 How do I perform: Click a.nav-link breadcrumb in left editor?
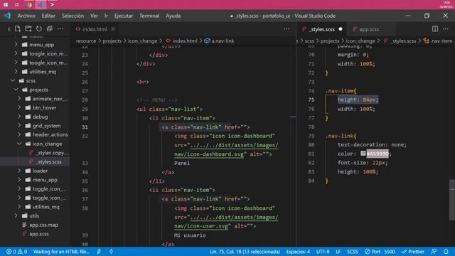tap(223, 41)
